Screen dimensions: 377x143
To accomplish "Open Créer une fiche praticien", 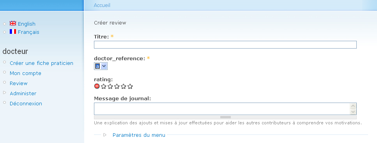I will [x=41, y=63].
